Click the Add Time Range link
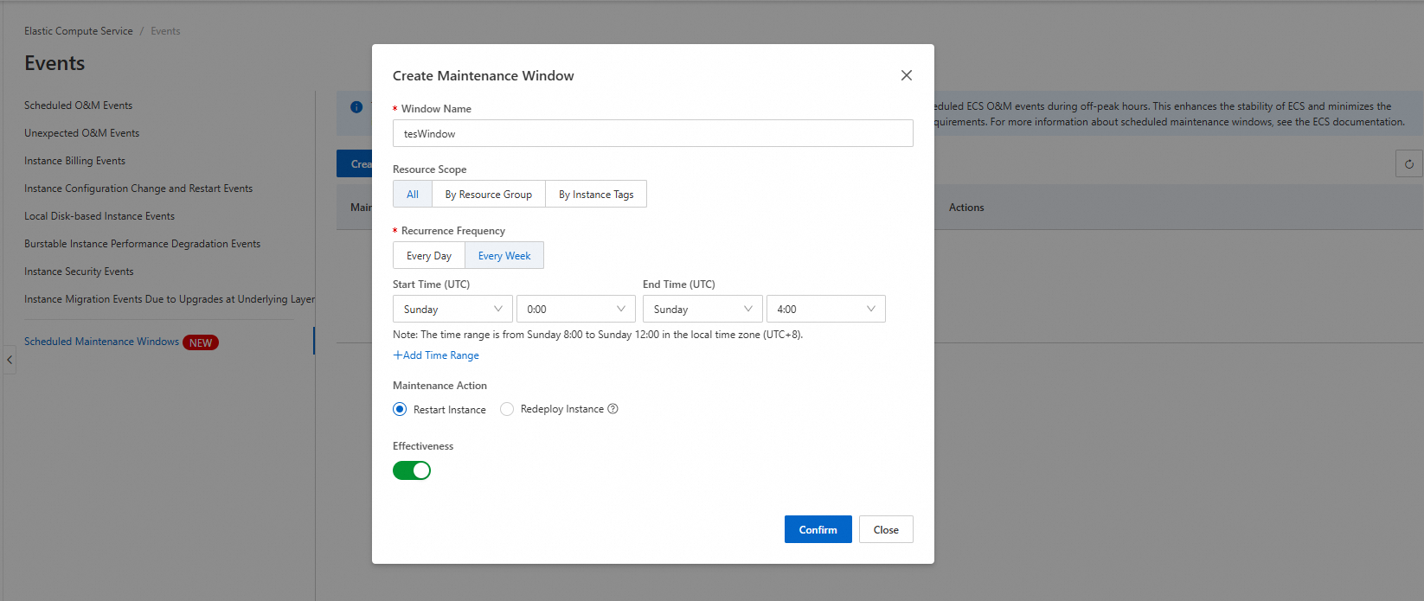1424x601 pixels. pos(436,355)
